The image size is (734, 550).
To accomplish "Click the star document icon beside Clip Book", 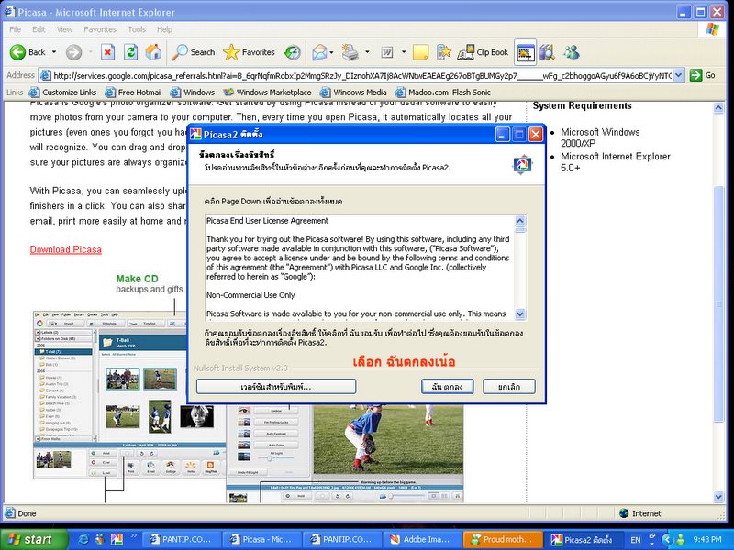I will coord(443,52).
